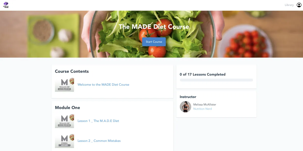Click the Lesson 1 M.A.D.E. Diet thumbnail
Viewport: 303px width, 151px height.
(x=64, y=121)
